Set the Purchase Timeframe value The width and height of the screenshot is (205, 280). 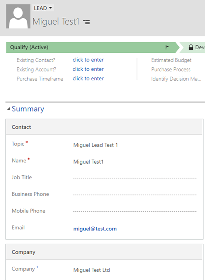point(88,78)
